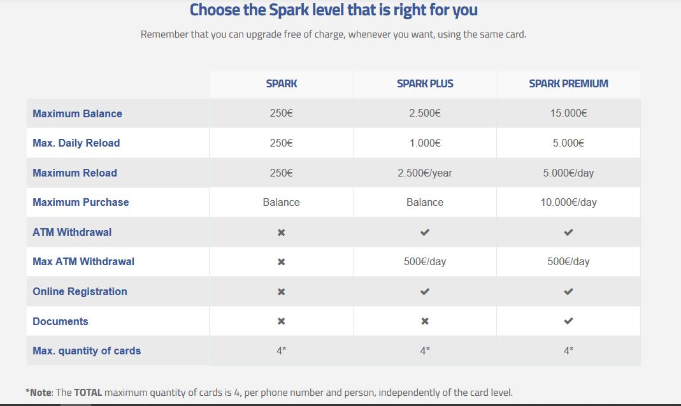Screen dimensions: 681x406
Task: Click the Spark Premium Online Registration checkmark
Action: [x=568, y=291]
